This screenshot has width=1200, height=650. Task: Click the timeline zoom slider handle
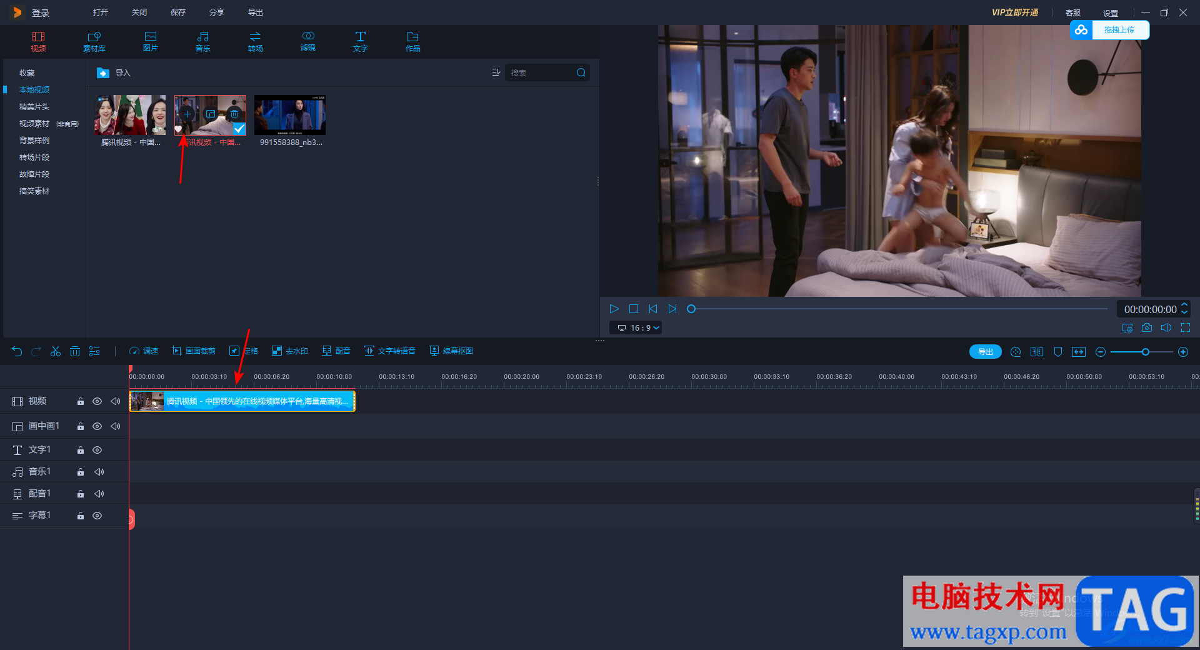pos(1146,352)
